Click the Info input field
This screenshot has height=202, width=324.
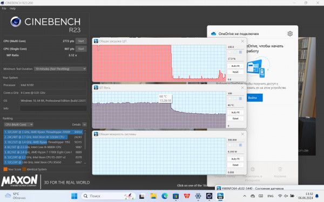click(x=53, y=108)
